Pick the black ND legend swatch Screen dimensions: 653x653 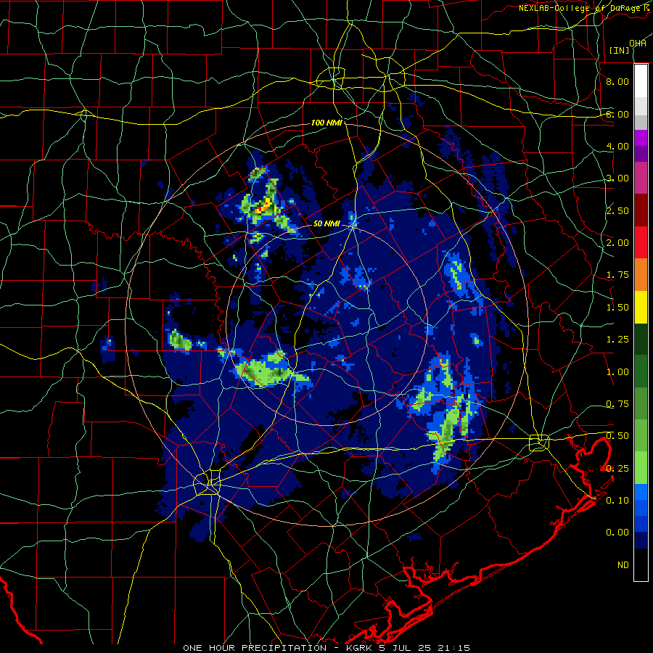pyautogui.click(x=641, y=564)
